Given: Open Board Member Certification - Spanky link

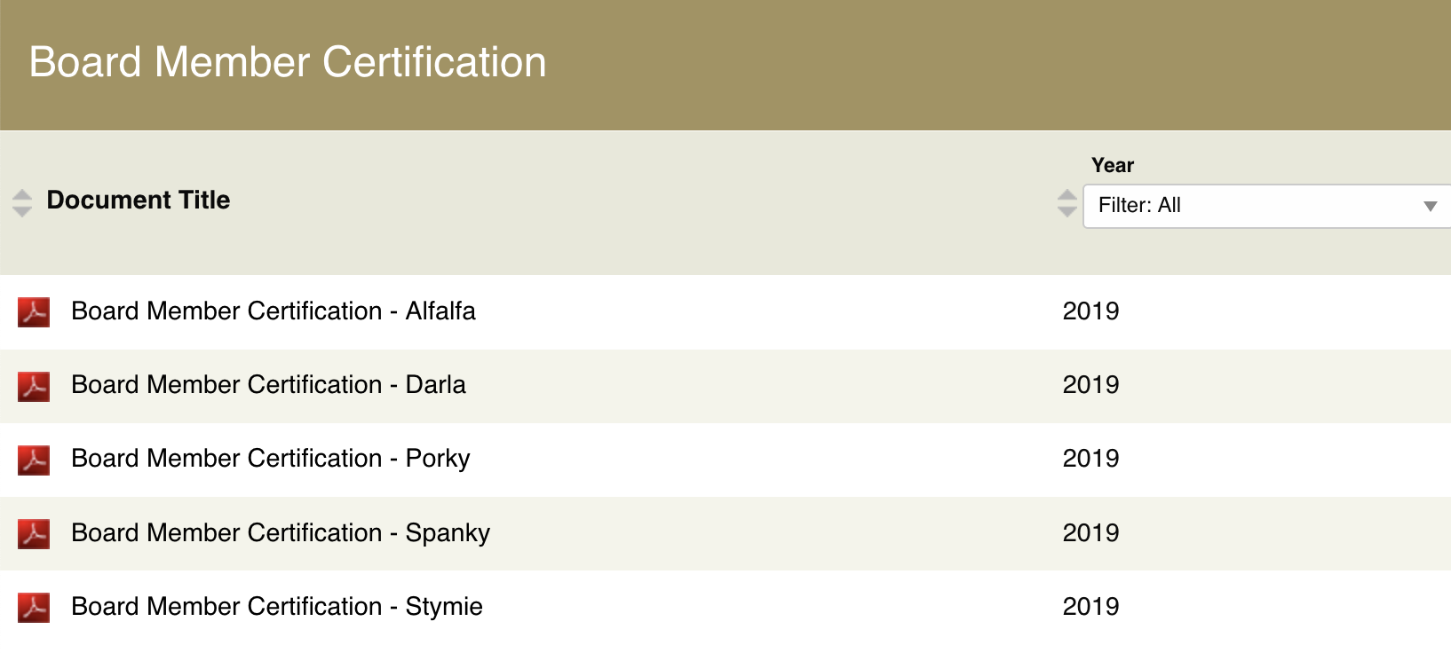Looking at the screenshot, I should click(281, 532).
